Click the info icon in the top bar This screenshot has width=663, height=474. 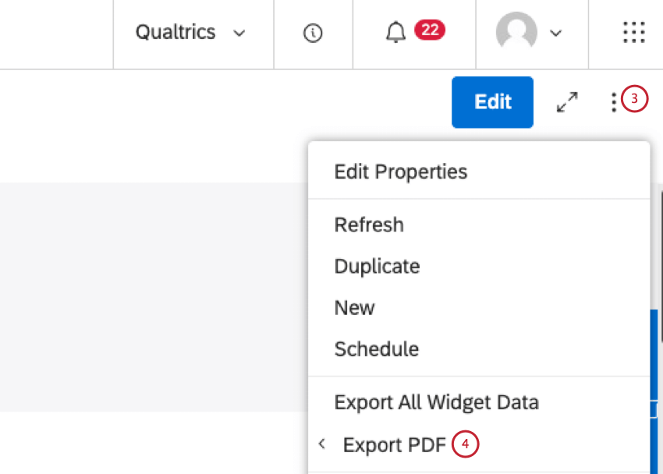point(313,33)
